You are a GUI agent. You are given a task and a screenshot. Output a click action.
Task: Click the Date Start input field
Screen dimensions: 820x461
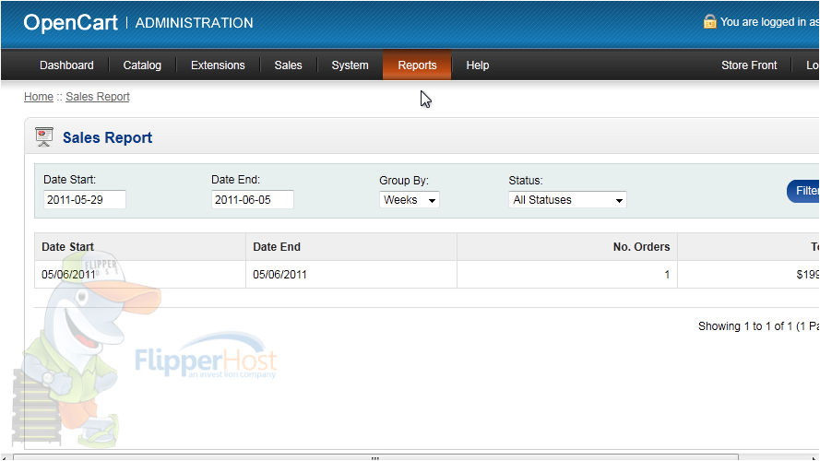click(85, 200)
